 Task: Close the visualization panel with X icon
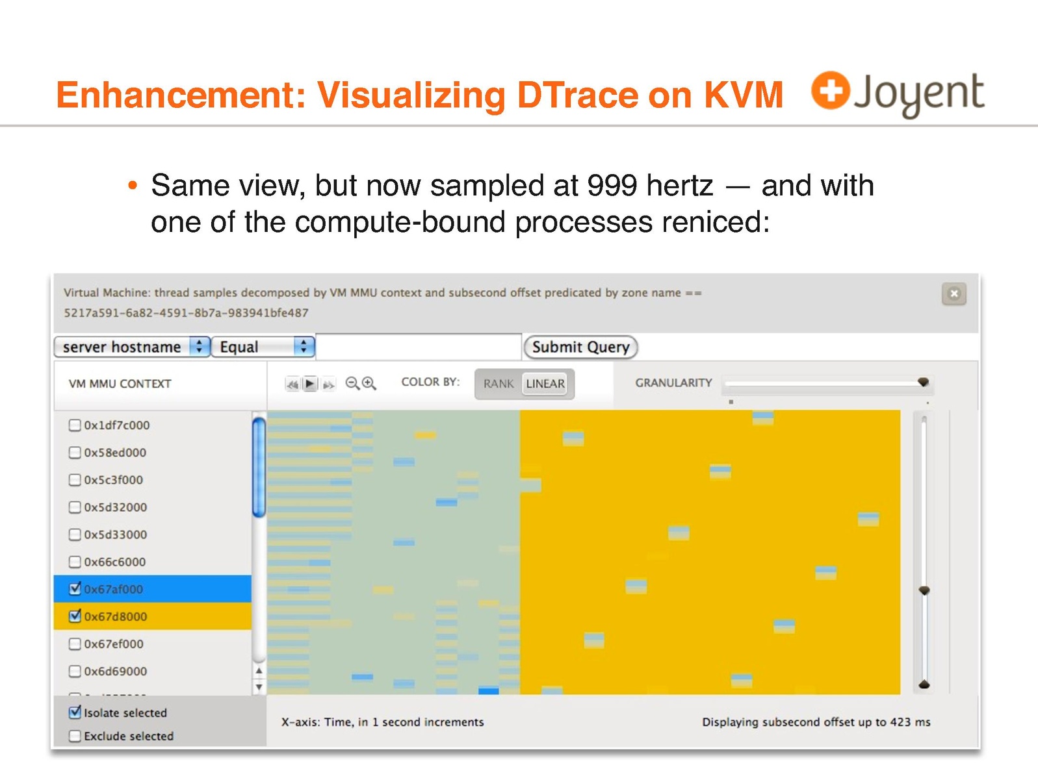pyautogui.click(x=954, y=294)
